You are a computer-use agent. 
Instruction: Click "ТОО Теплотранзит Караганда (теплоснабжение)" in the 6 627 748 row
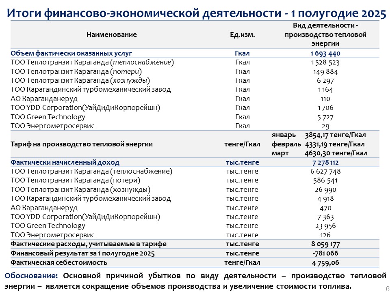(91, 172)
